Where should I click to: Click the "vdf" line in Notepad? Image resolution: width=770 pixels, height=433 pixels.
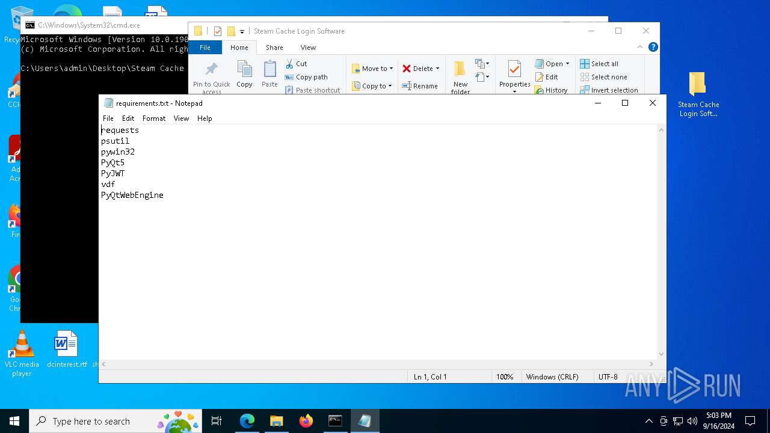click(108, 184)
